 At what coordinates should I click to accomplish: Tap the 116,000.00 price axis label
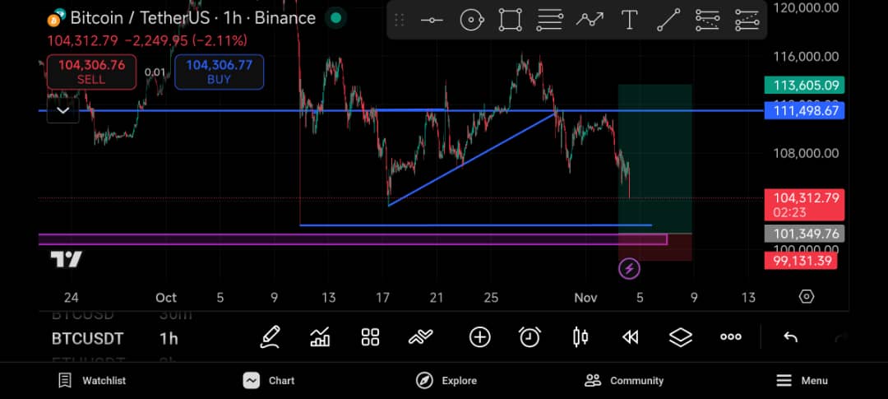pyautogui.click(x=806, y=57)
